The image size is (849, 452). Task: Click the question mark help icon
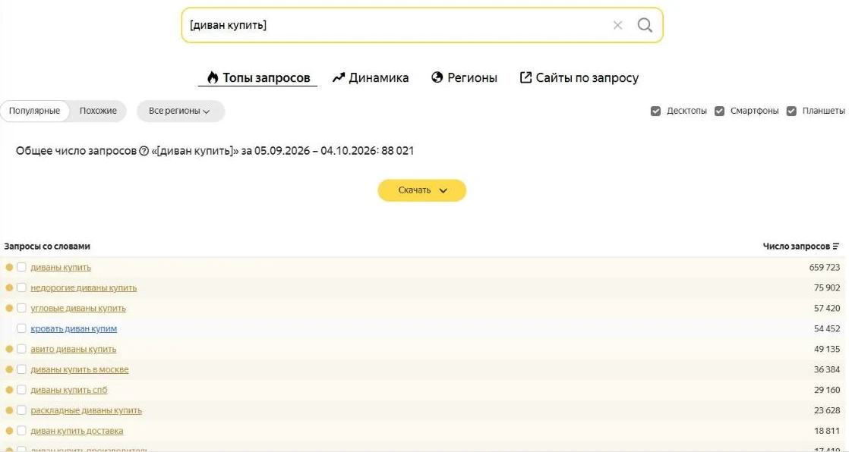pos(144,151)
